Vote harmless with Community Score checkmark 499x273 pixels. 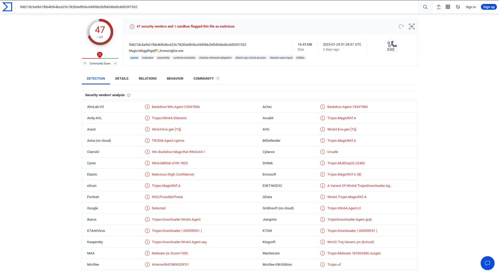(x=115, y=63)
